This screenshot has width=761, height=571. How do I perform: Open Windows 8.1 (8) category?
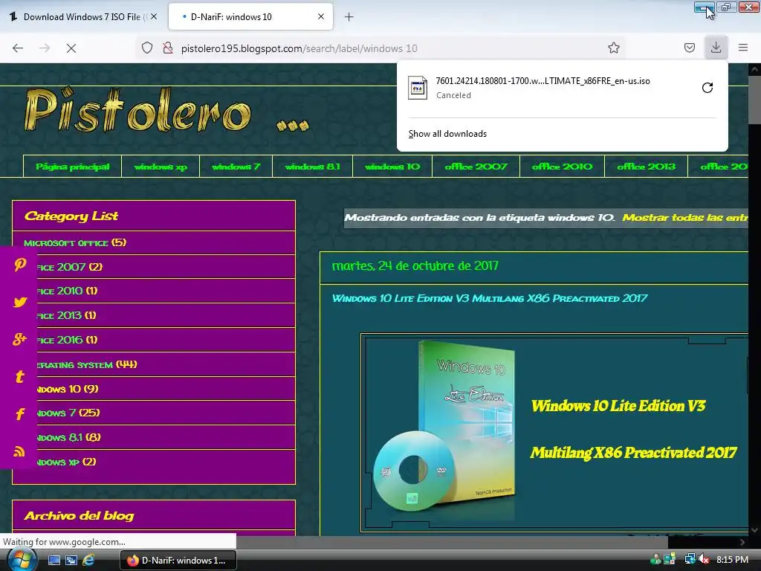click(x=69, y=437)
